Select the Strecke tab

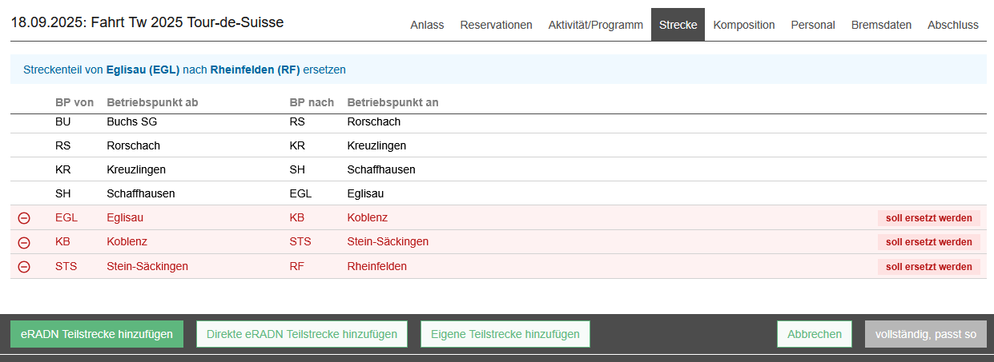coord(678,25)
